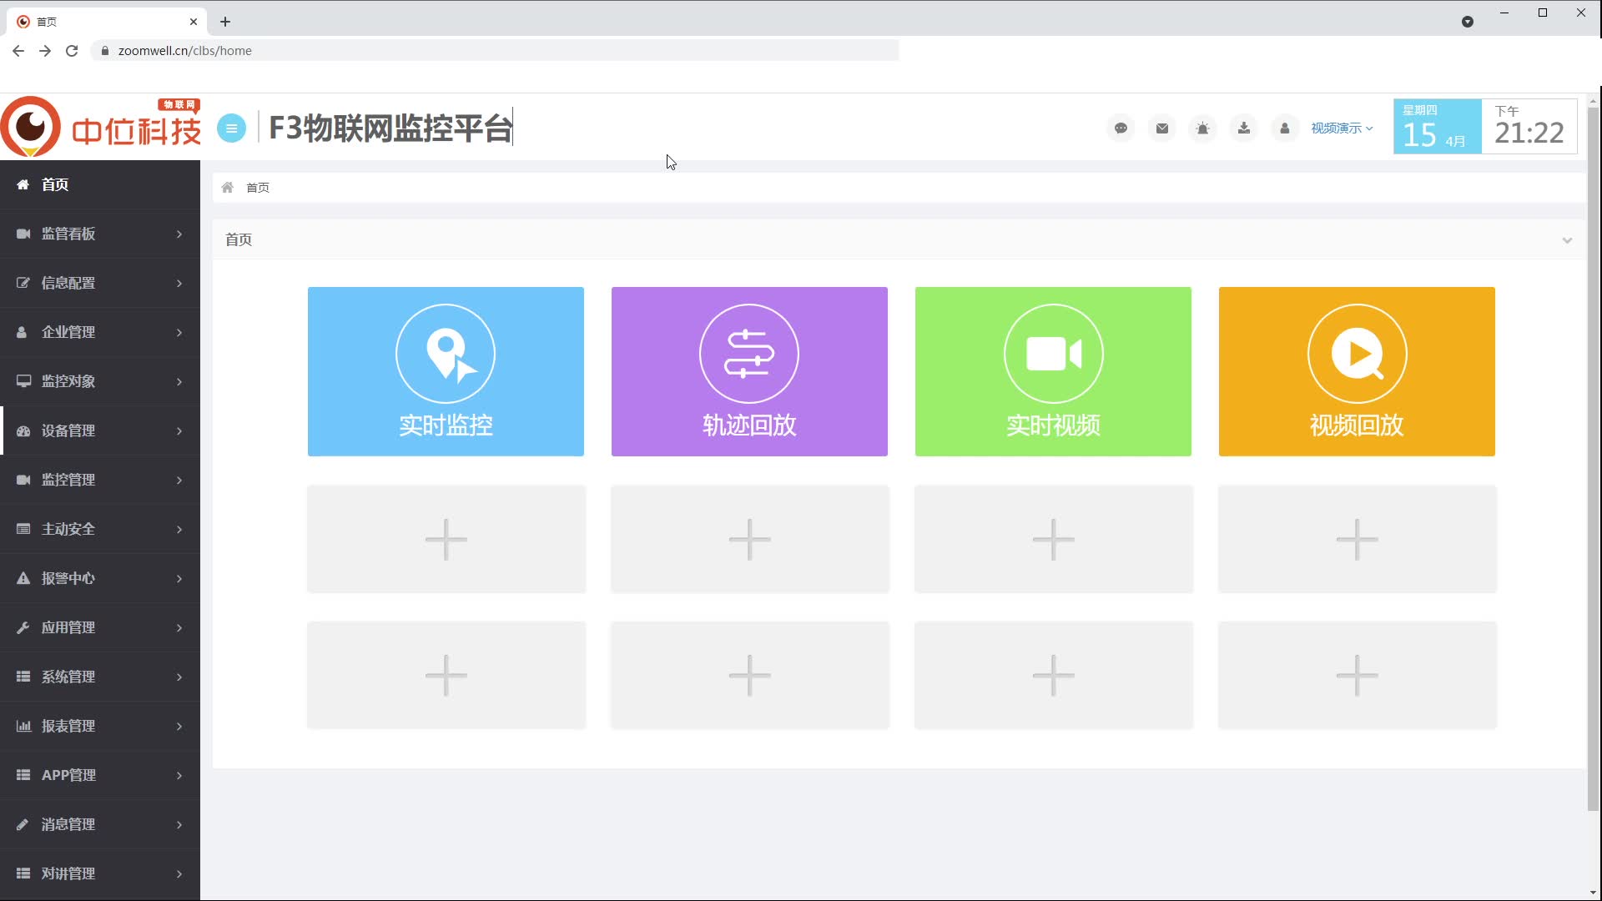The height and width of the screenshot is (901, 1602).
Task: Open the mail envelope icon
Action: (1161, 128)
